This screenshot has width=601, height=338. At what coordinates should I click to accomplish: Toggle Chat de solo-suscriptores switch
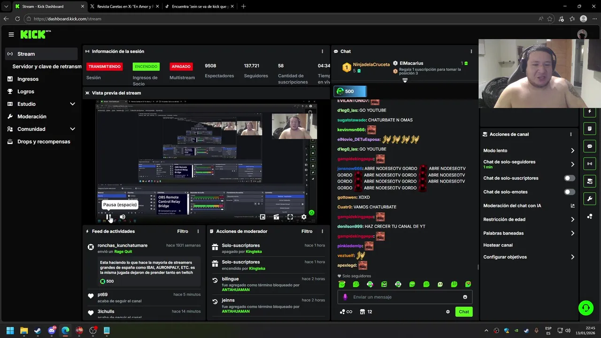[569, 178]
